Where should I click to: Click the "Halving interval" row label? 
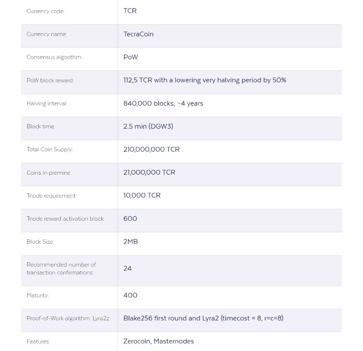click(47, 103)
